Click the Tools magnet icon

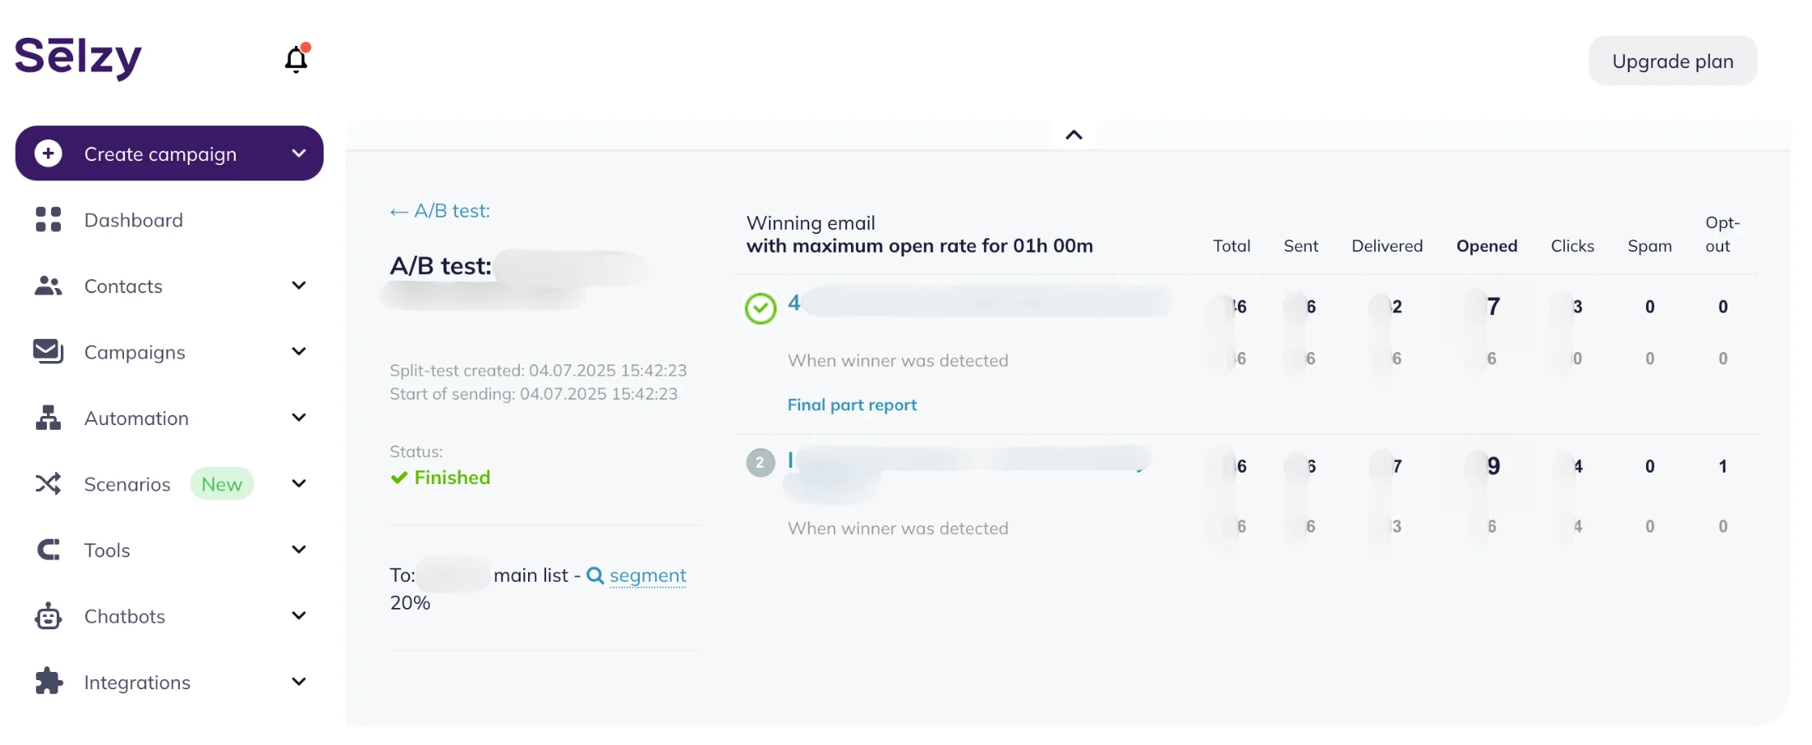click(x=48, y=550)
